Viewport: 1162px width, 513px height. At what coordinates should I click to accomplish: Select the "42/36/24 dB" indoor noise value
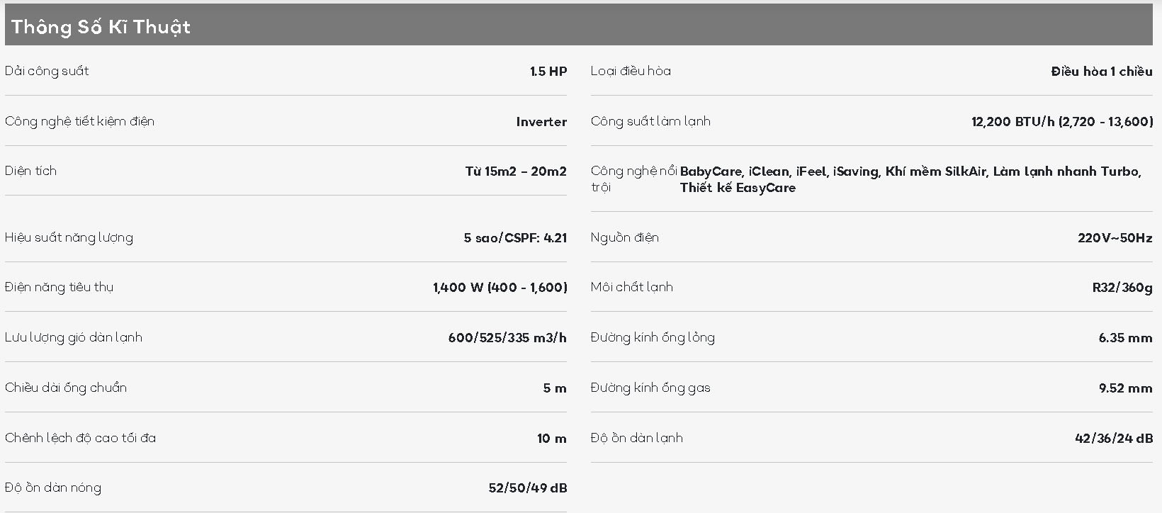(x=1113, y=439)
